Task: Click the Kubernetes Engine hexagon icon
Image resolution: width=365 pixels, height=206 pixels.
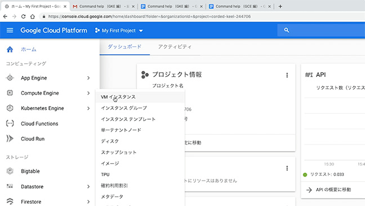Action: (x=10, y=108)
